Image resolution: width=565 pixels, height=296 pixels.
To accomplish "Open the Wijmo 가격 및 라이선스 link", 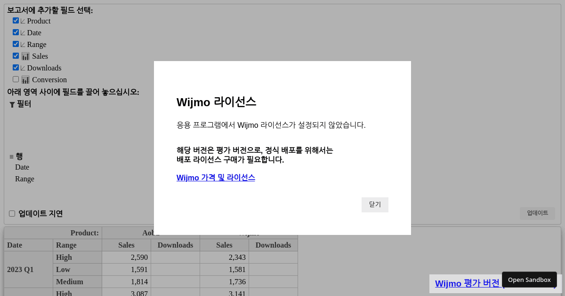I will (x=216, y=178).
